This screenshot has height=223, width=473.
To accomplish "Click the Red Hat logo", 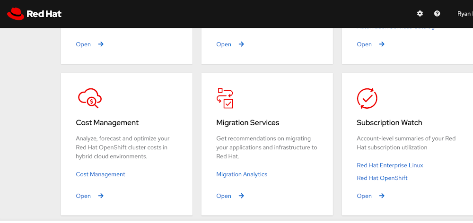I will tap(34, 14).
